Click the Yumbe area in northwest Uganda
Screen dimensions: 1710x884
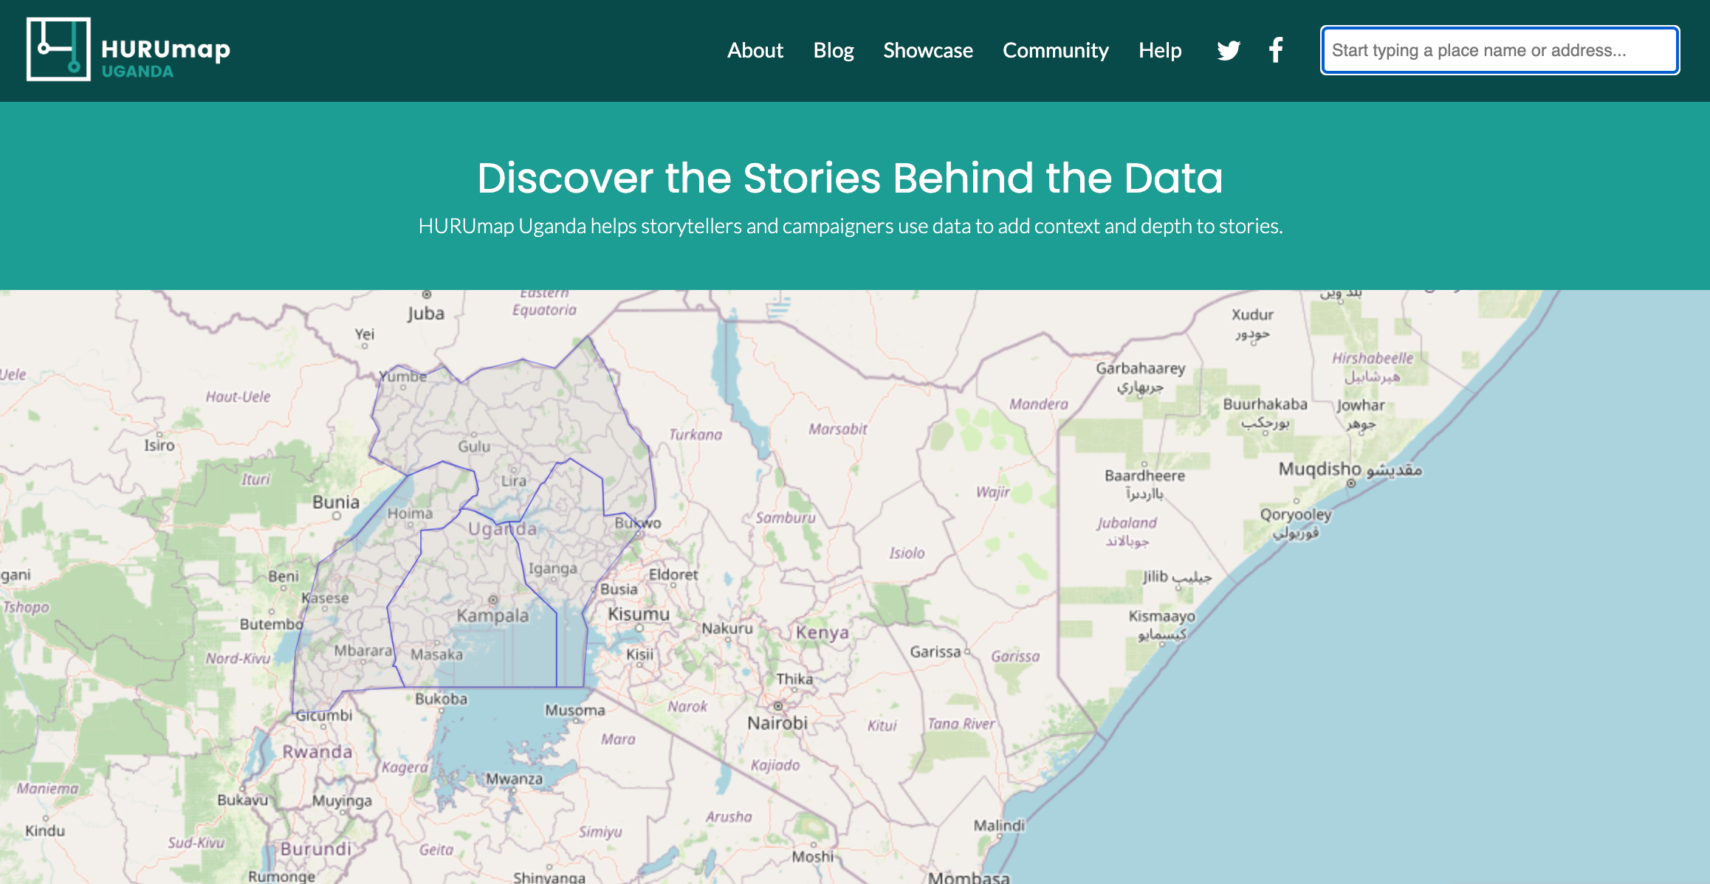click(403, 376)
